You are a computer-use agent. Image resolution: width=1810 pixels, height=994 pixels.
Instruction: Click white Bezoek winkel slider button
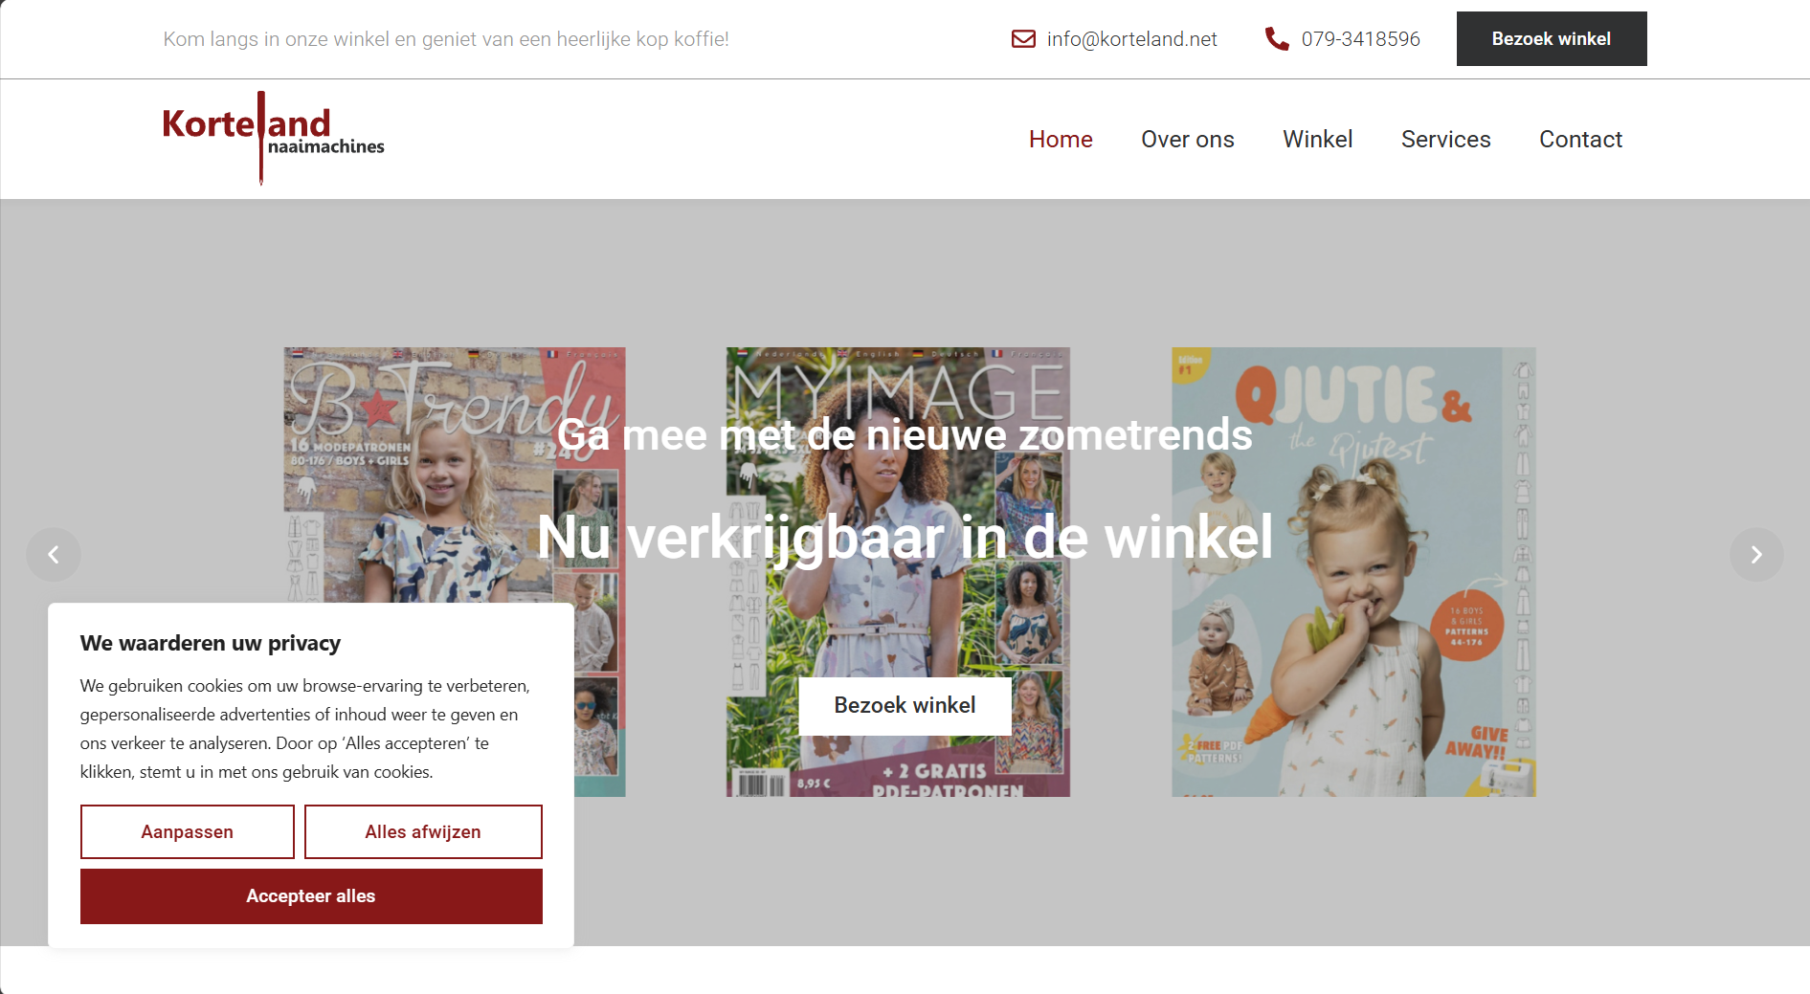point(905,706)
